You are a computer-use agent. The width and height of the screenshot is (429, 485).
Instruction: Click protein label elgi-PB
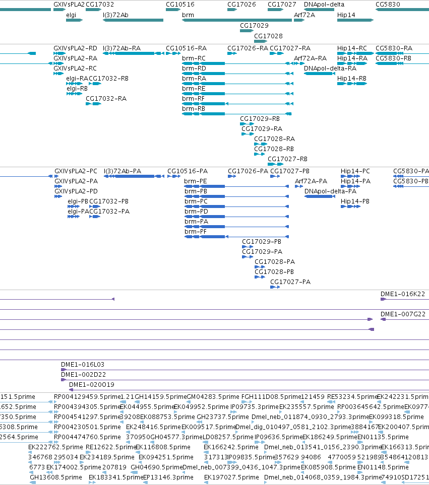pos(78,201)
